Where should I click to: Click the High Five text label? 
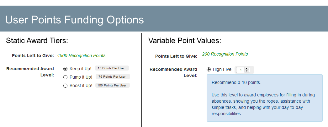[222, 69]
